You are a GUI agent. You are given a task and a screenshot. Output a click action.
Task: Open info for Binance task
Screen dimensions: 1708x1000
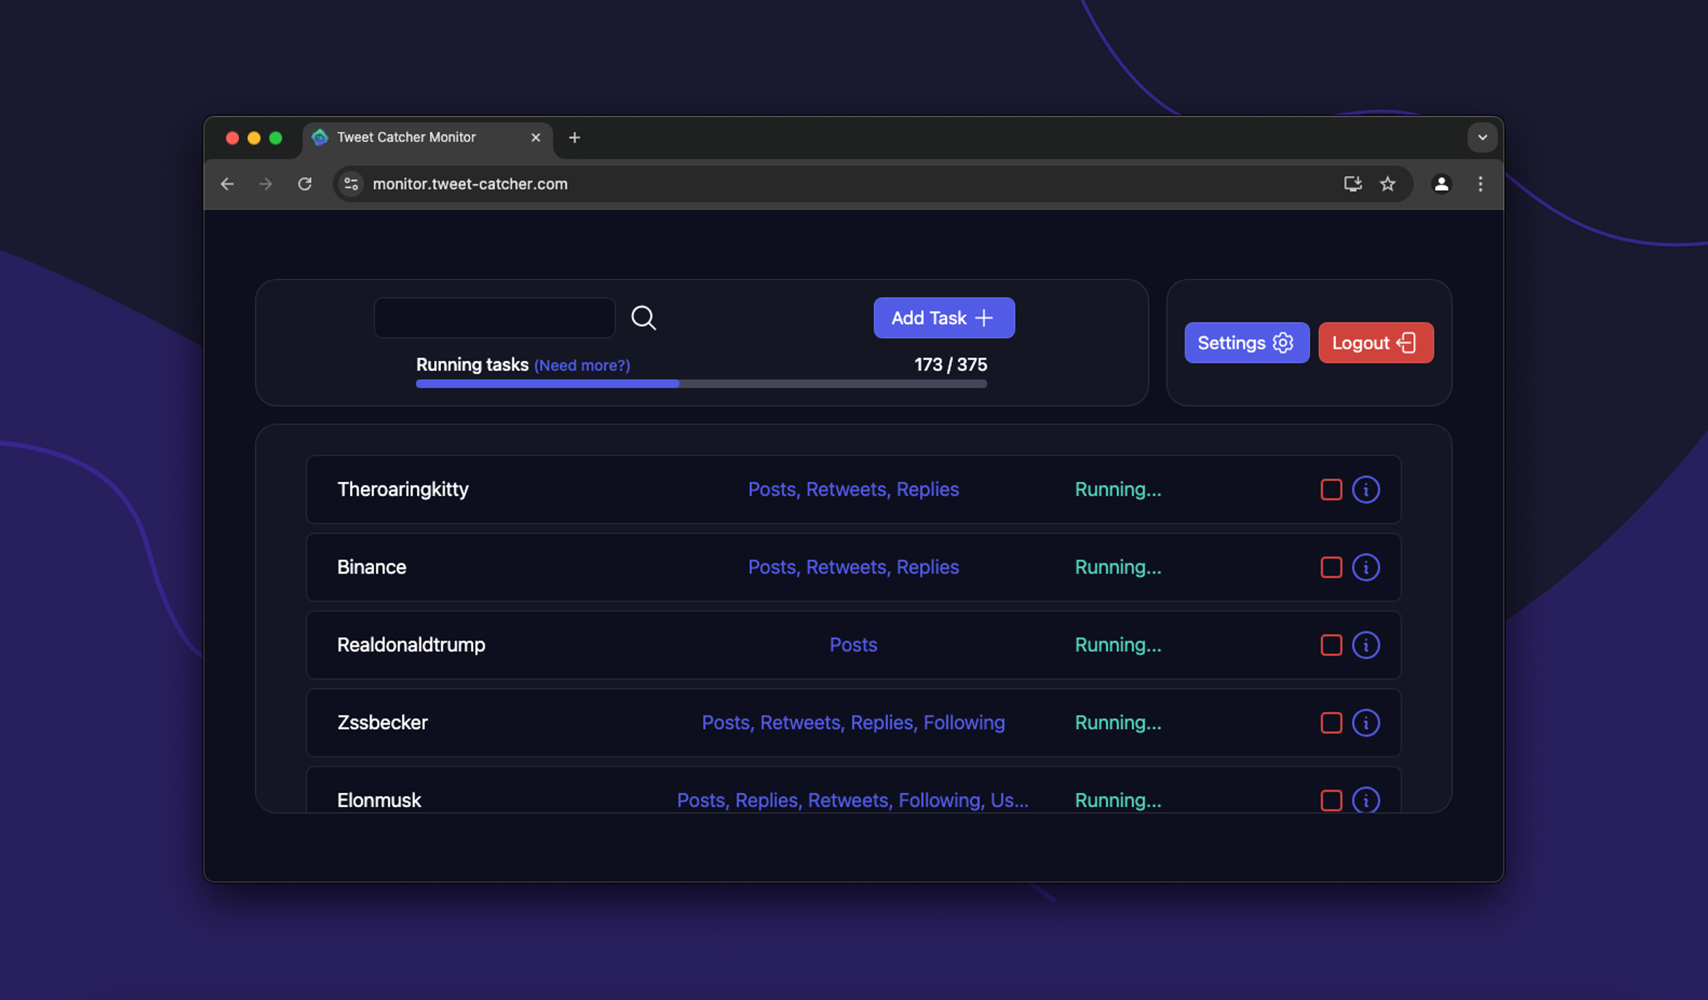[x=1365, y=567]
